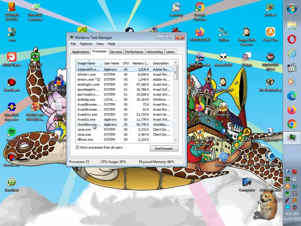This screenshot has width=301, height=226.
Task: Select the foobar2000 desktop icon
Action: tap(223, 59)
